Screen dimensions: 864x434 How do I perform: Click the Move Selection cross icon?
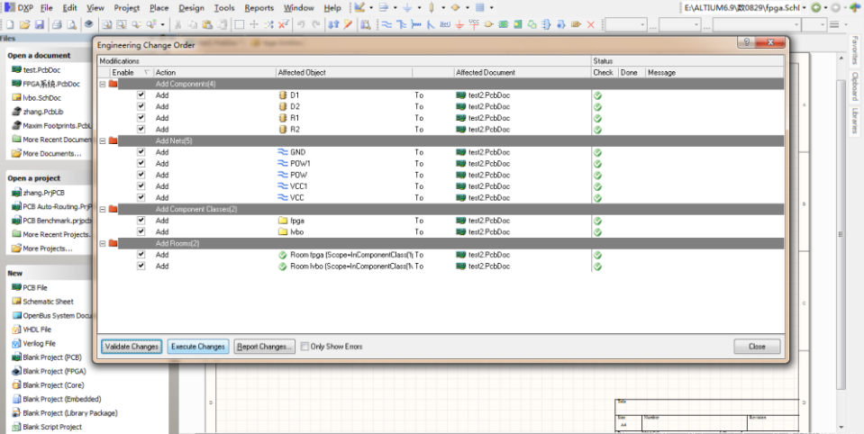click(254, 25)
